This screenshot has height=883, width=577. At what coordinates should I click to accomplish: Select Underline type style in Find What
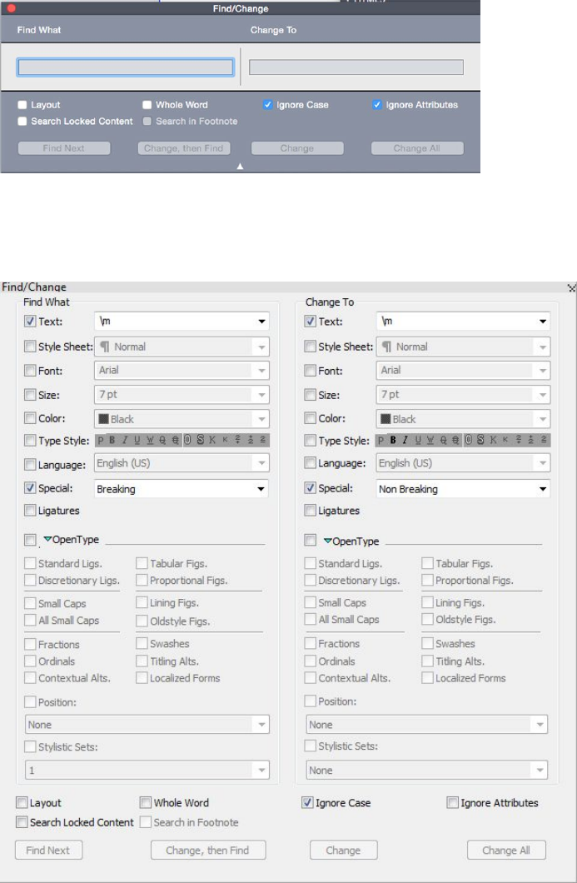click(137, 441)
